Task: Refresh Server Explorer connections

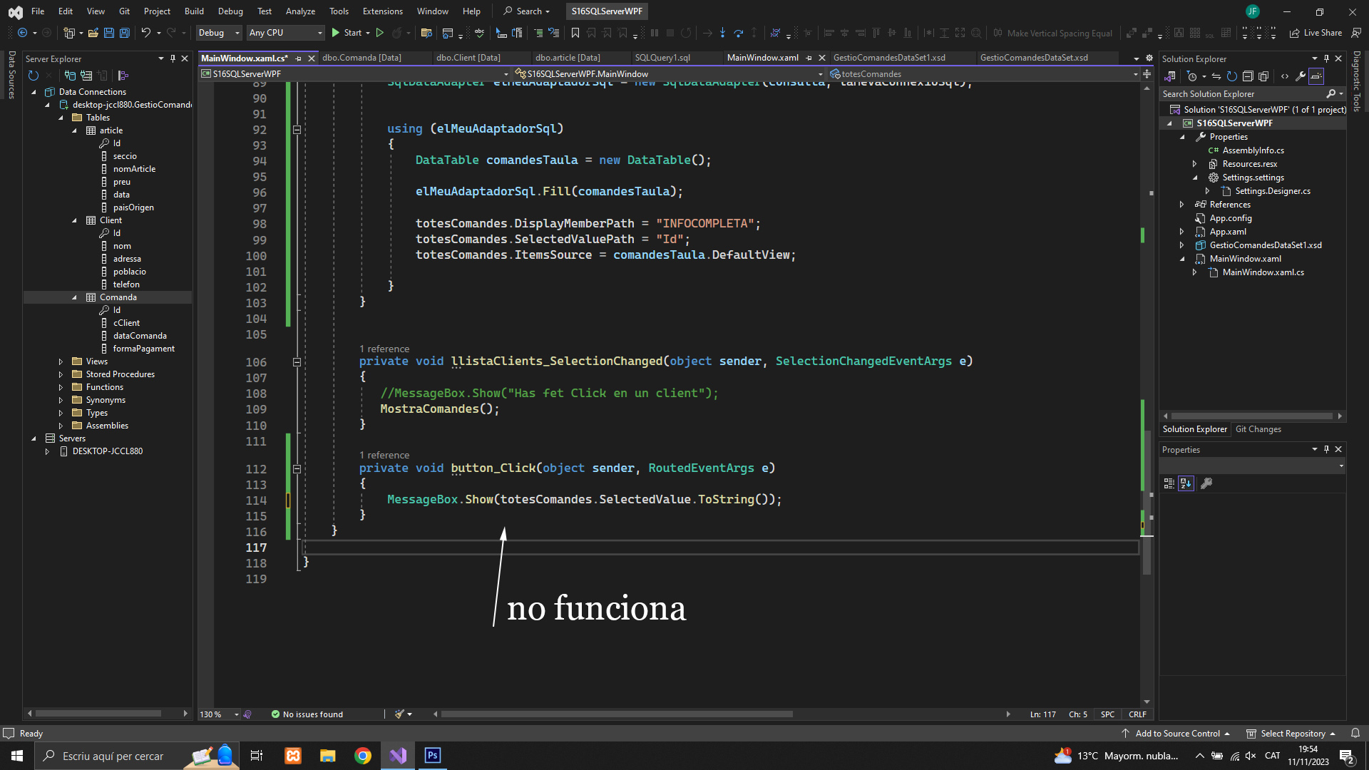Action: pos(33,76)
